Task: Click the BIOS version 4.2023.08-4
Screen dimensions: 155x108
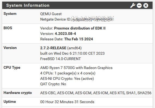Action: (65, 34)
